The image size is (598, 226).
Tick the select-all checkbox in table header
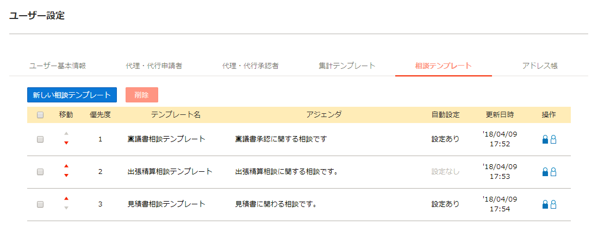coord(40,115)
